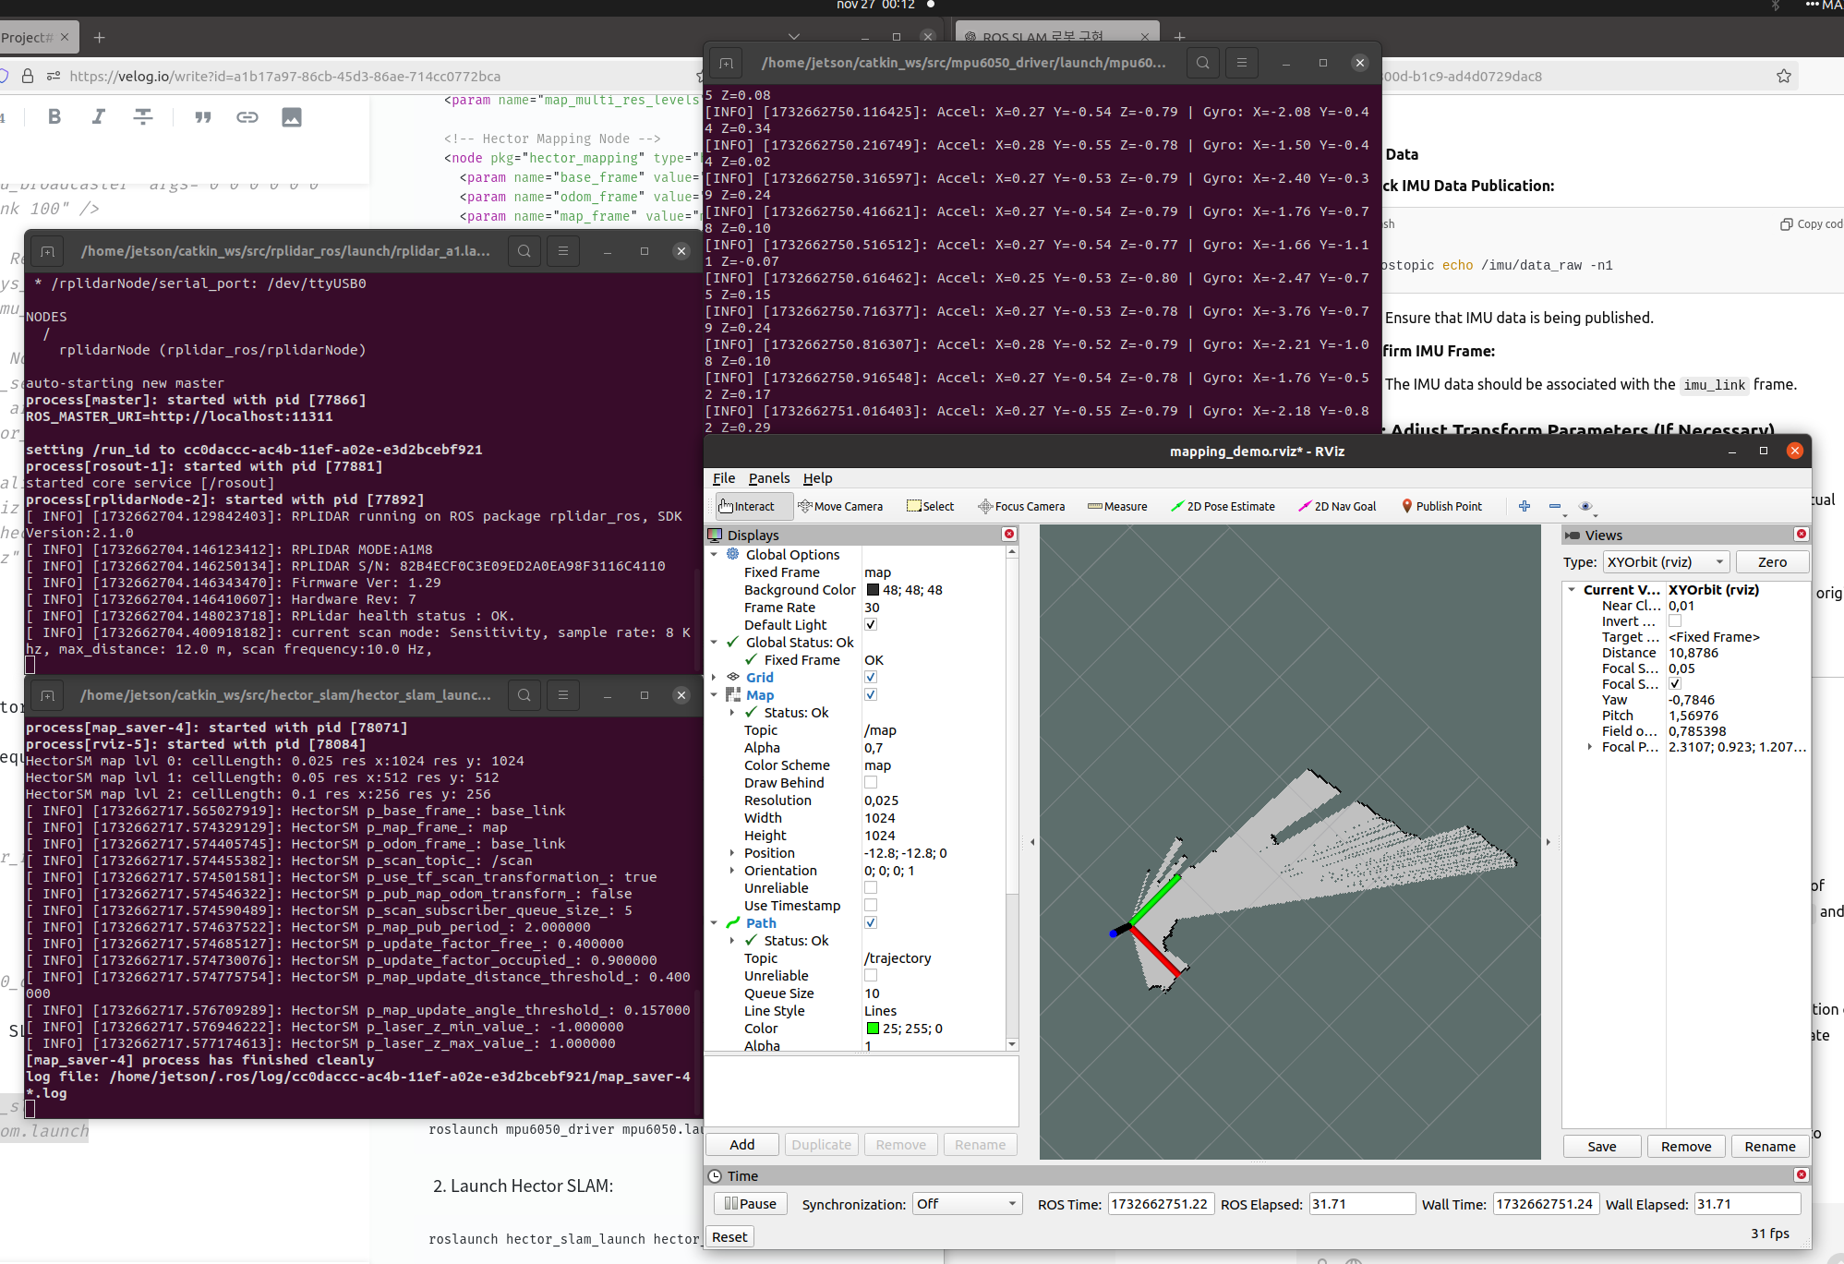Click the Background Color swatch
This screenshot has width=1844, height=1264.
coord(873,590)
